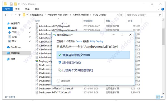
Task: Switch to the 主页 ribbon tab
Action: pos(17,9)
